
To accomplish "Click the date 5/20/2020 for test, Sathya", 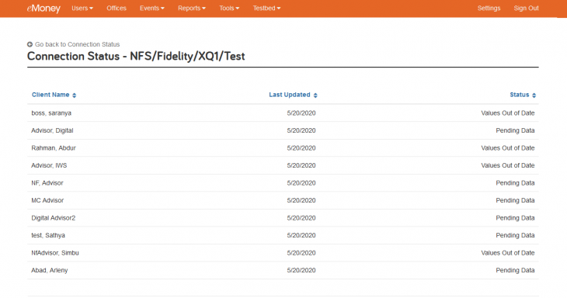I will (x=301, y=235).
